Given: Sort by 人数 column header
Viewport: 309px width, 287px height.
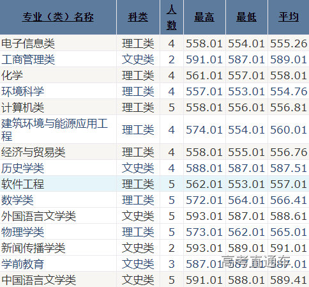Looking at the screenshot, I should click(x=172, y=17).
